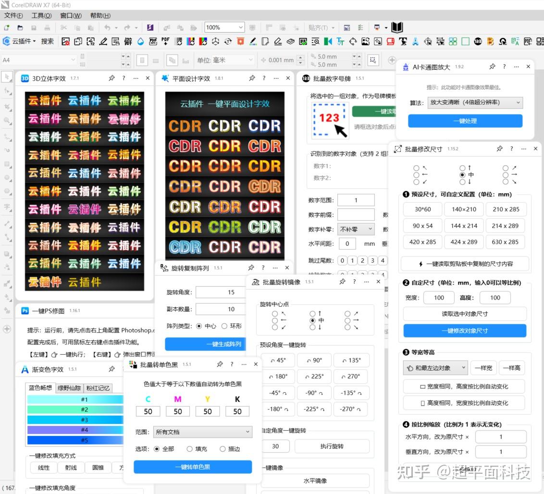
Task: Pin the 渐变色字效 panel
Action: [111, 369]
